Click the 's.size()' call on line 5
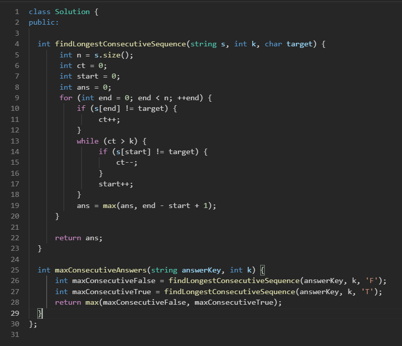This screenshot has width=402, height=346. pyautogui.click(x=111, y=55)
